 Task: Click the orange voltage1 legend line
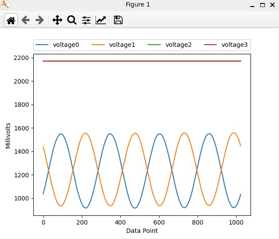coord(98,45)
